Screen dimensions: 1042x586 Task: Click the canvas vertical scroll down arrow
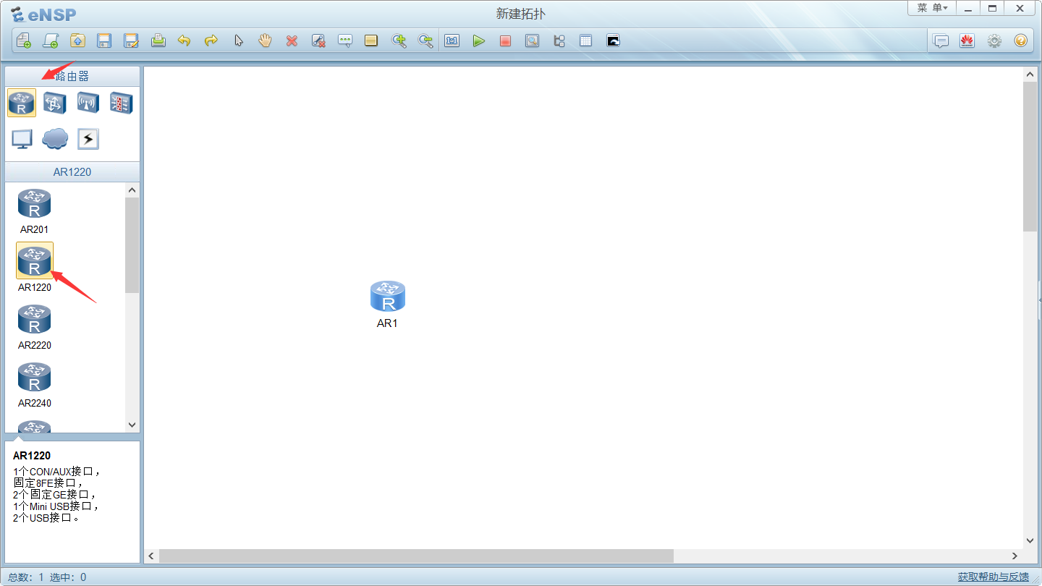coord(1030,540)
